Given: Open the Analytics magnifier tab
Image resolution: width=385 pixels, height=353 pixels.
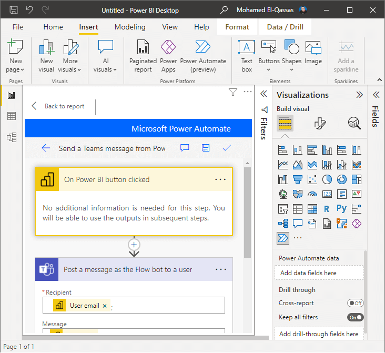Looking at the screenshot, I should (354, 123).
